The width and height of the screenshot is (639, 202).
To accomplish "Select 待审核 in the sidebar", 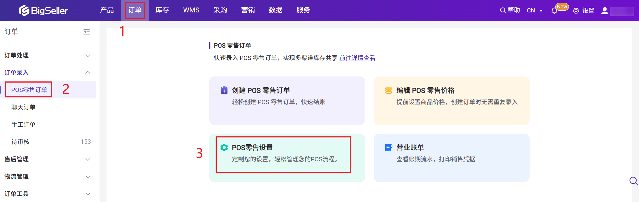I will (20, 142).
